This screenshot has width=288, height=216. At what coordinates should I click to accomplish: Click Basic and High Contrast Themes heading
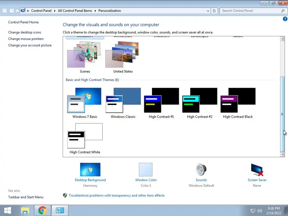coord(92,80)
